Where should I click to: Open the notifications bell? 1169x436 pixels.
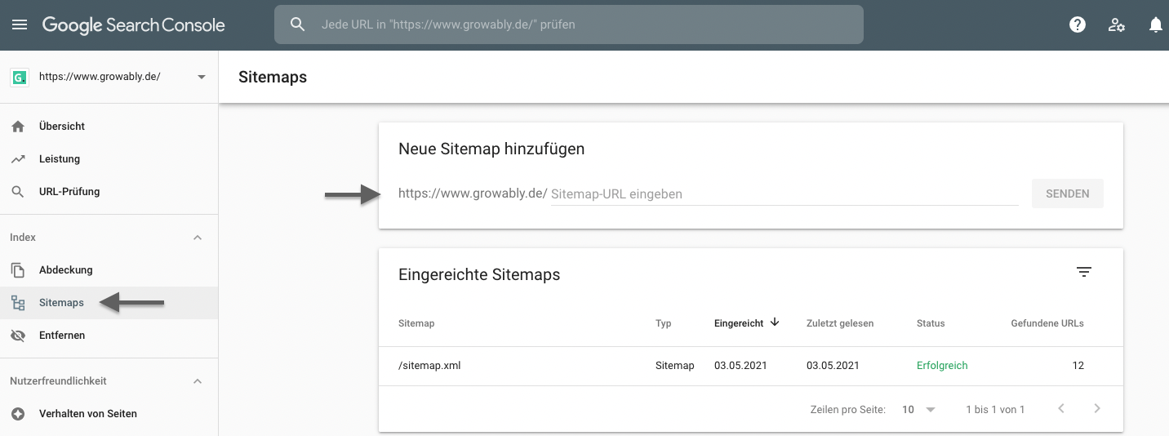point(1155,24)
